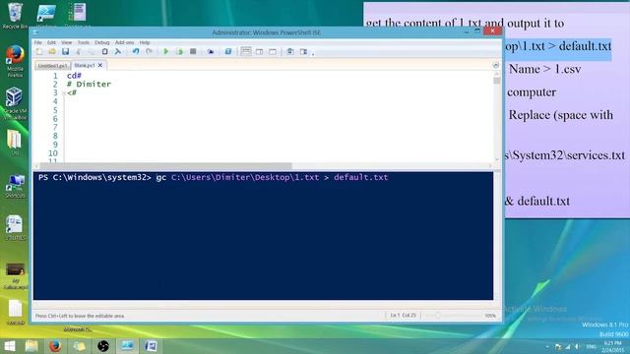Open the Edit menu
Viewport: 630px width, 354px height.
coord(51,42)
